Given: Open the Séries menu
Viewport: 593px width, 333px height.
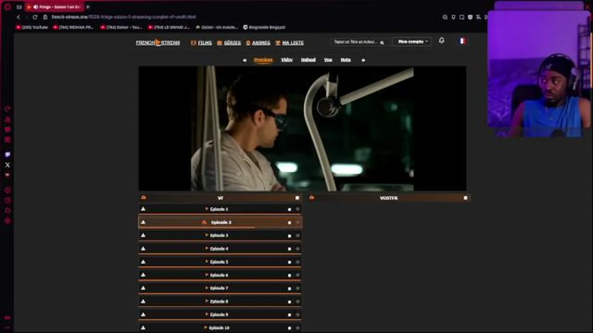Looking at the screenshot, I should [x=229, y=43].
